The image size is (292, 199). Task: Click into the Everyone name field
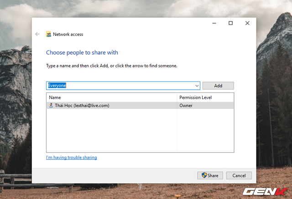(119, 86)
